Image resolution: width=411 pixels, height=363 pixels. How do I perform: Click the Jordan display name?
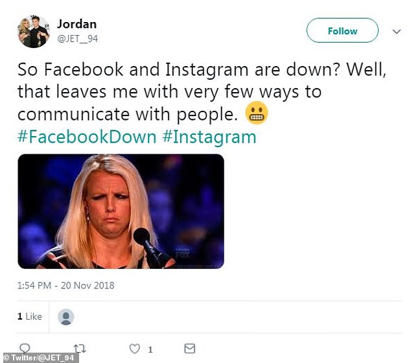click(x=76, y=24)
